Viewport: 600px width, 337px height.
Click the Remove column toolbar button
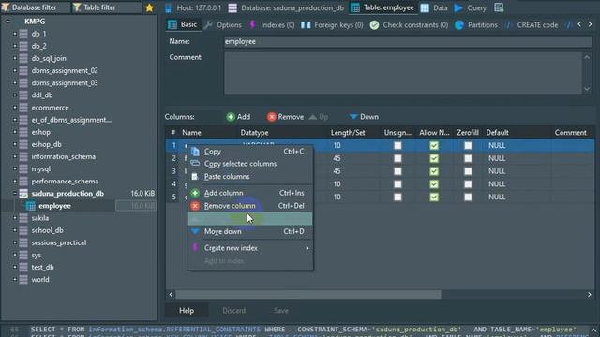pos(285,117)
